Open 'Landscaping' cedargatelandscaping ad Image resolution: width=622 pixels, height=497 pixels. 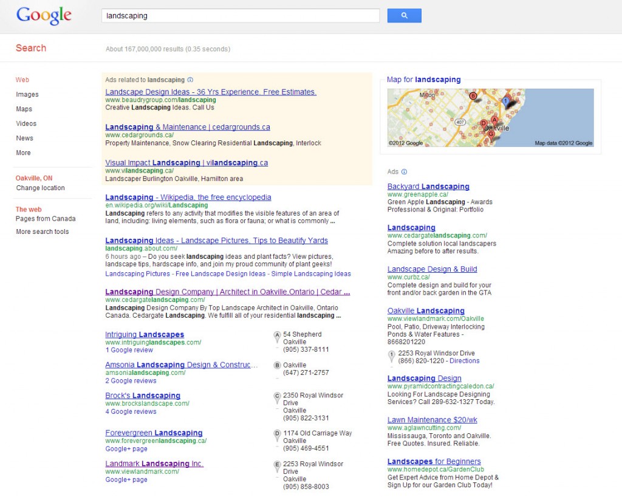(x=411, y=228)
